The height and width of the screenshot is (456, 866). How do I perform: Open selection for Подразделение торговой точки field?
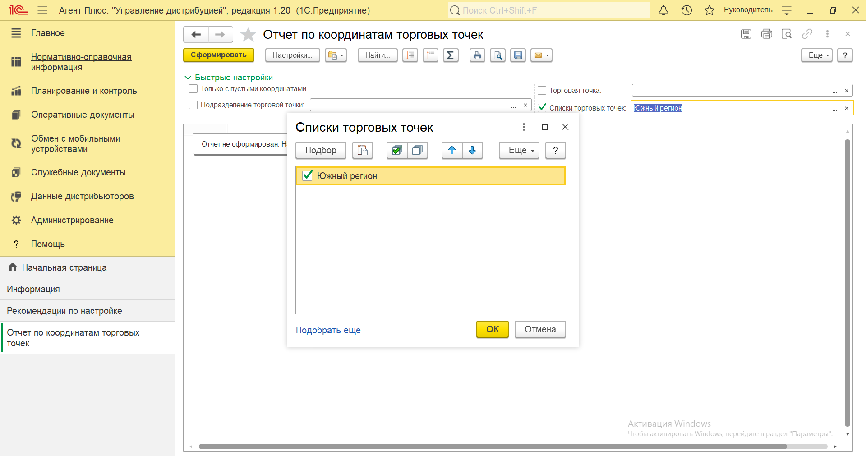coord(514,105)
